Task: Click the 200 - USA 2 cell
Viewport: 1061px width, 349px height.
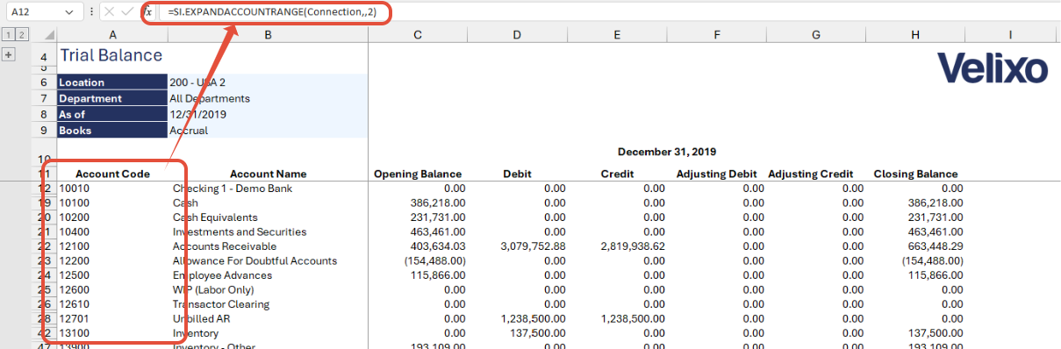Action: (x=268, y=82)
